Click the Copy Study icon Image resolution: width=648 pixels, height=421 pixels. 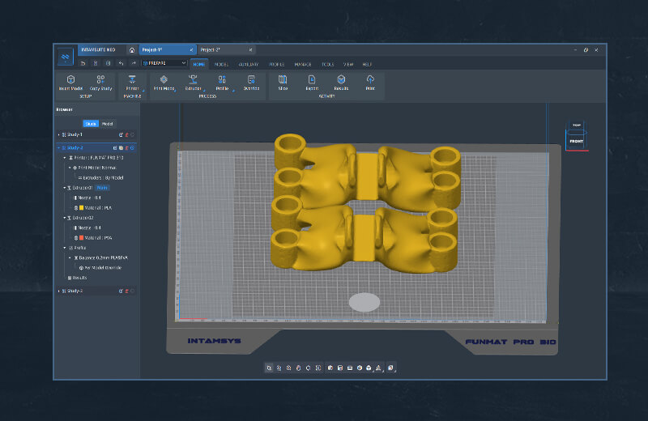pyautogui.click(x=101, y=80)
